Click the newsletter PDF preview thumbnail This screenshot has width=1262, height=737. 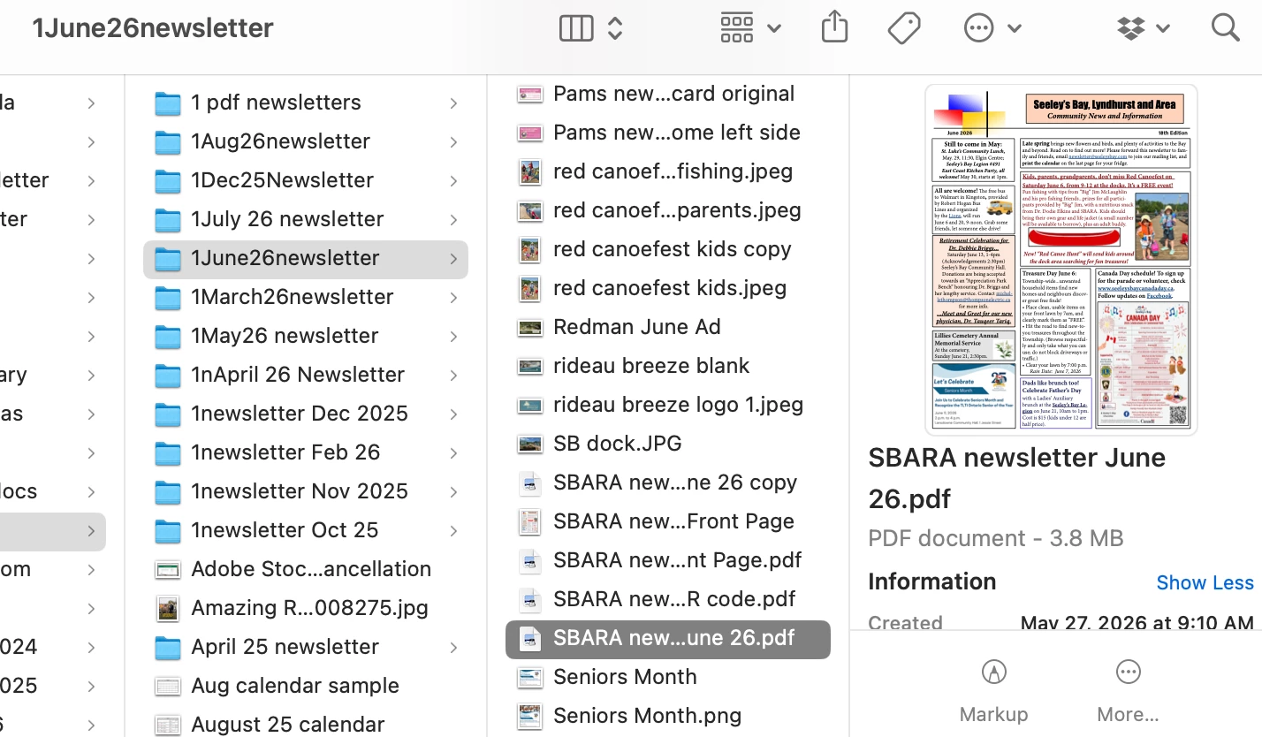click(1061, 260)
